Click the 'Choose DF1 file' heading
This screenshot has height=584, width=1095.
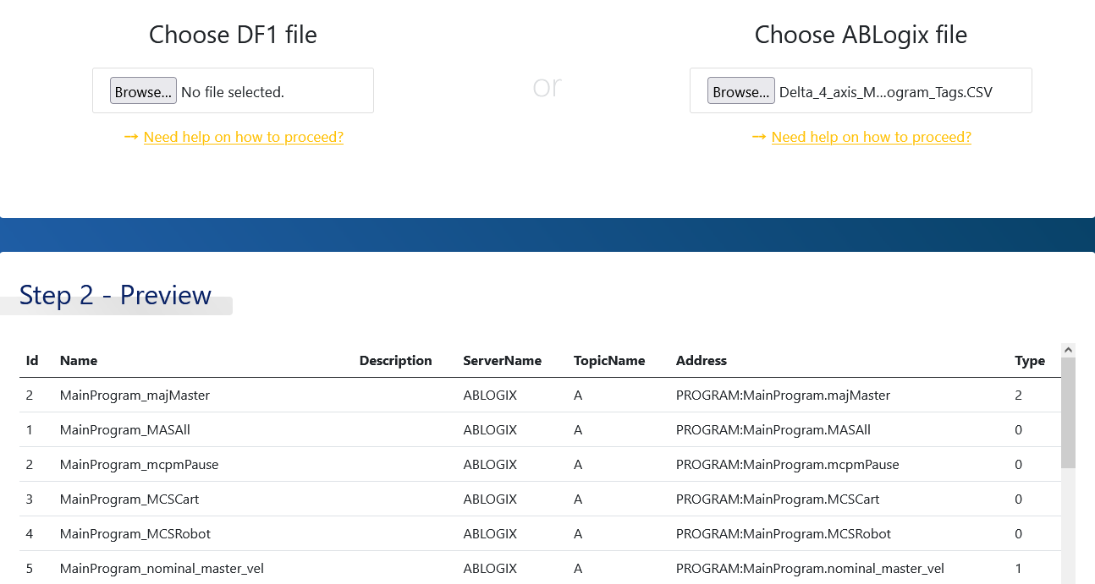233,35
